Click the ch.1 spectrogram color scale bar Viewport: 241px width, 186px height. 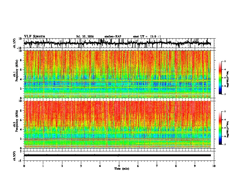click(220, 78)
